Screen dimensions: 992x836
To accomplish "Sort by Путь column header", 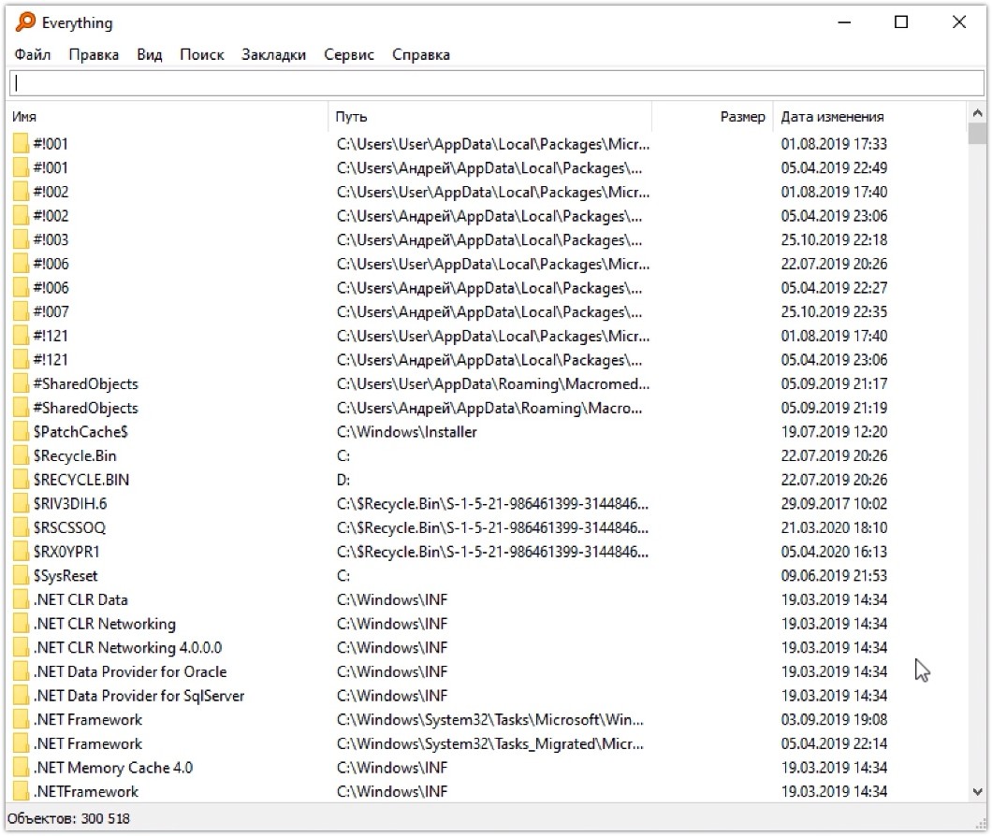I will (490, 116).
